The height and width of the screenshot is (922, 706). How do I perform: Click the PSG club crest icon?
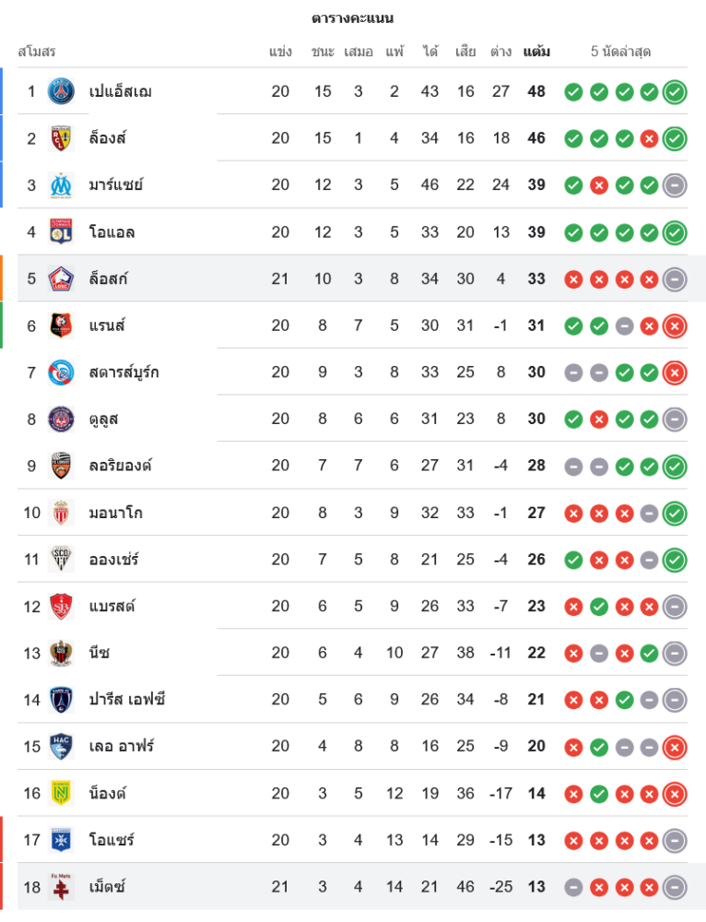point(61,91)
